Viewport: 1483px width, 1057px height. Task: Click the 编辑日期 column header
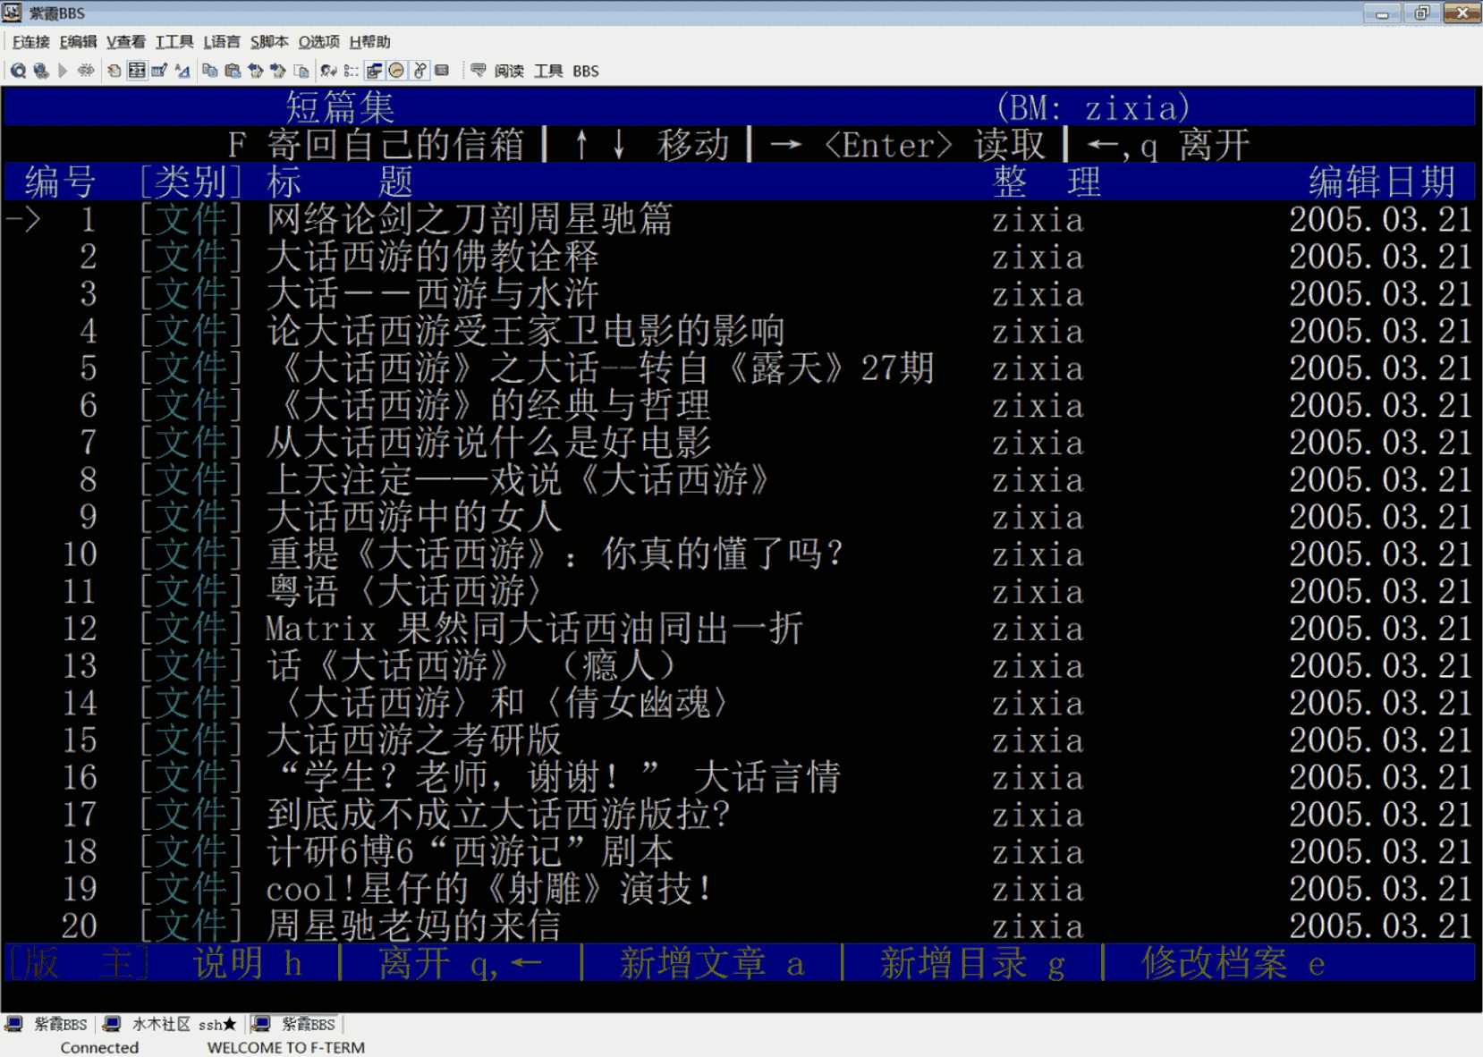pos(1382,182)
